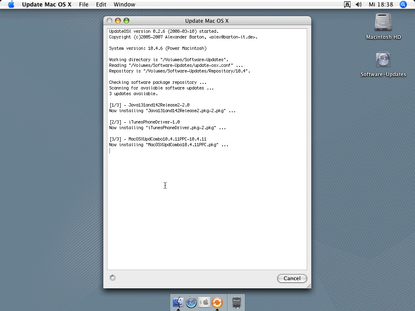Open System Preferences in the Dock
415x311 pixels.
(x=204, y=302)
